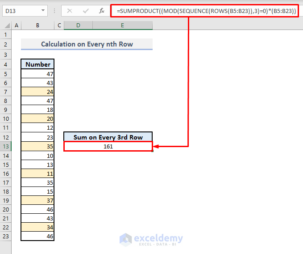
Task: Select cell with value 15
Action: tap(37, 191)
